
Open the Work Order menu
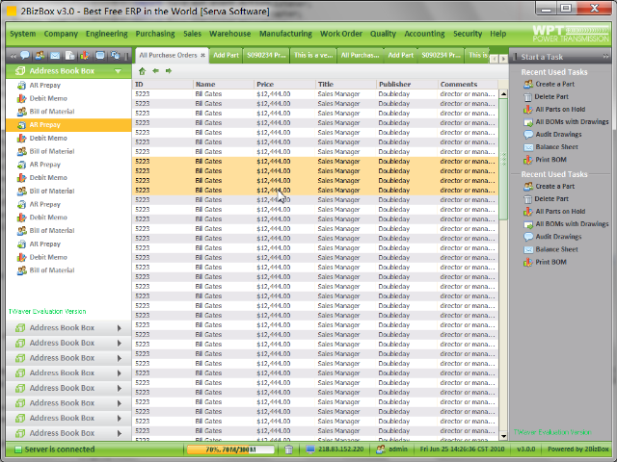(x=341, y=34)
